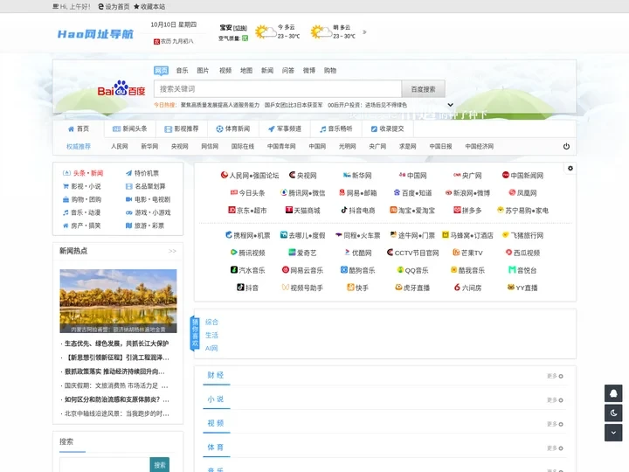Select 生活 in 猜你喜欢 panel
Screen dimensions: 629x472
click(x=211, y=335)
